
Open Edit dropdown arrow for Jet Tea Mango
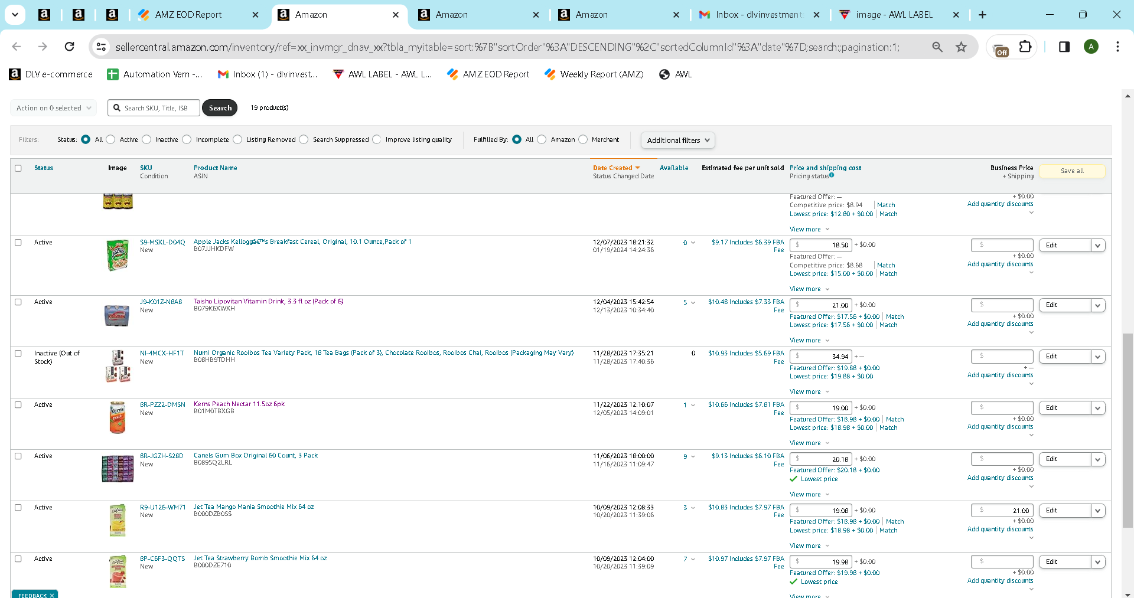coord(1098,511)
